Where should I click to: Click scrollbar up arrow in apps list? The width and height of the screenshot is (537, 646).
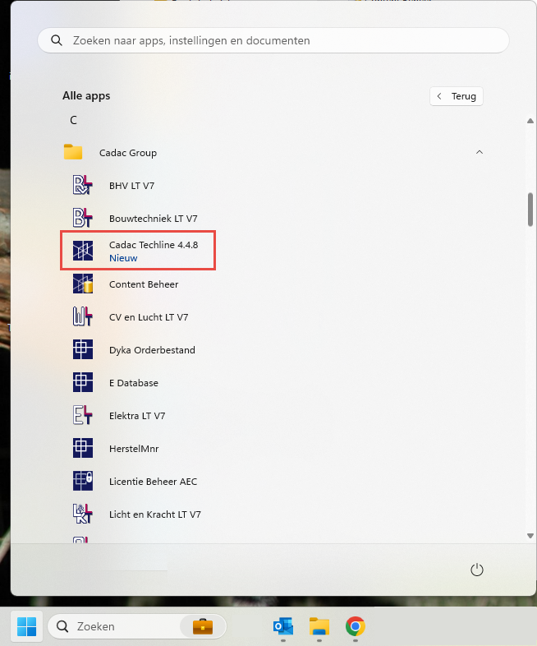[530, 121]
